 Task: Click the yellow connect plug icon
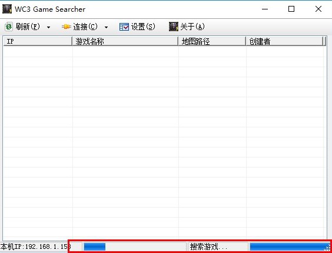(67, 27)
